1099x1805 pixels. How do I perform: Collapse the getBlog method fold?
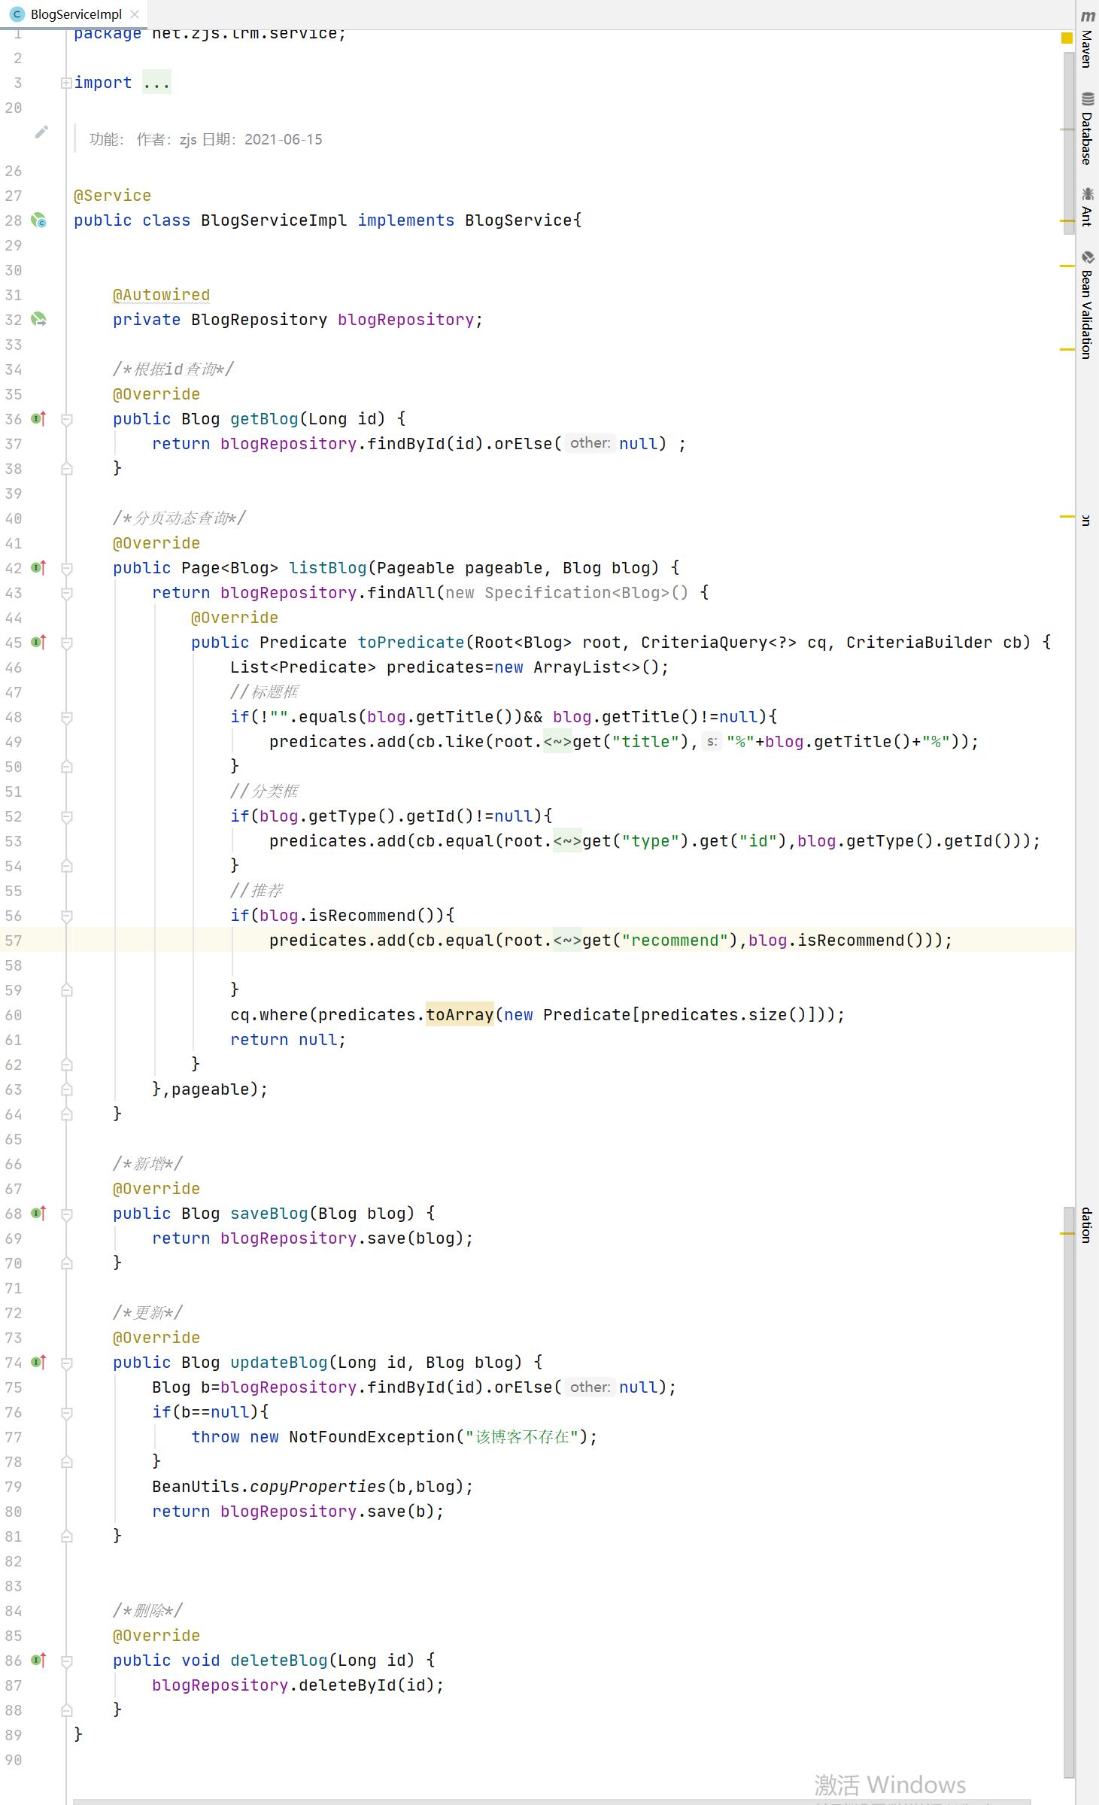click(x=66, y=420)
